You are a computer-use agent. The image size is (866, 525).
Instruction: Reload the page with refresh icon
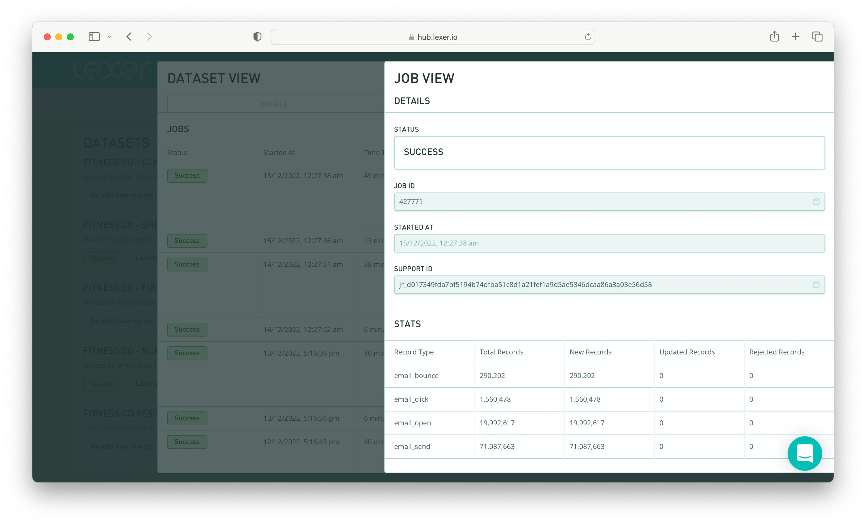point(588,37)
